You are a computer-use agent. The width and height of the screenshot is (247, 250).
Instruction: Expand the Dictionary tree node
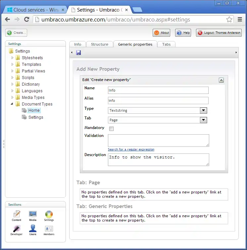pos(12,84)
